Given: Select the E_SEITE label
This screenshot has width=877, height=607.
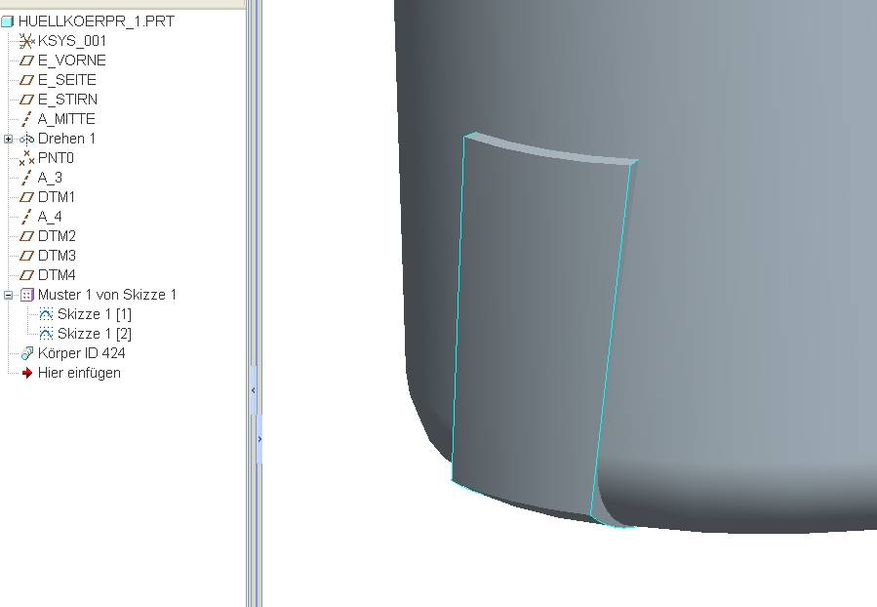Looking at the screenshot, I should click(66, 80).
